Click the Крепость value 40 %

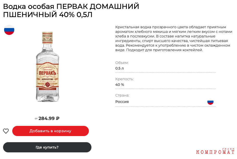[x=120, y=85]
